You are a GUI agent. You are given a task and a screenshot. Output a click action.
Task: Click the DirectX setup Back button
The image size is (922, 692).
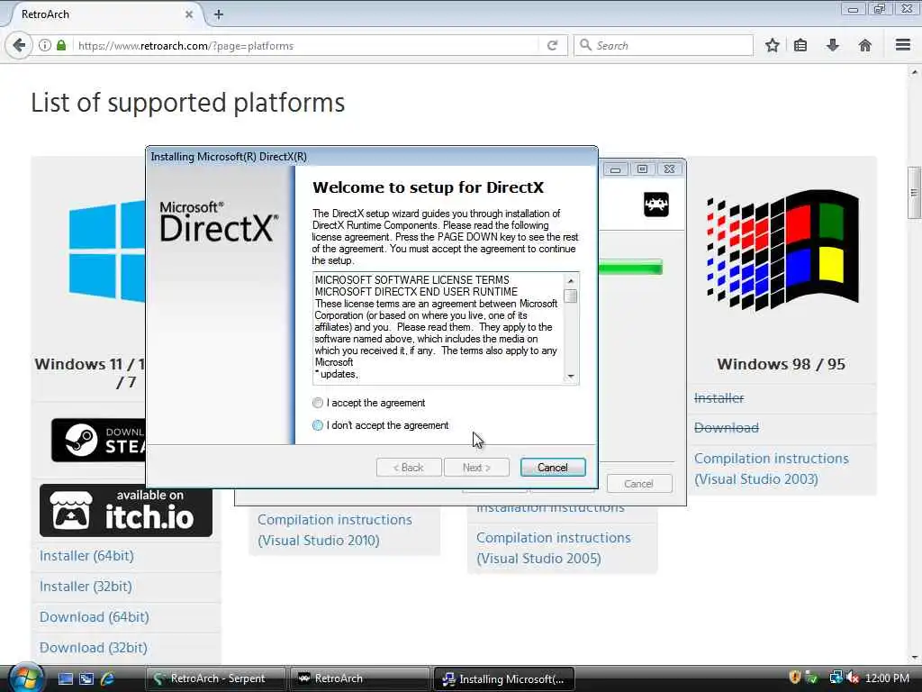tap(409, 468)
